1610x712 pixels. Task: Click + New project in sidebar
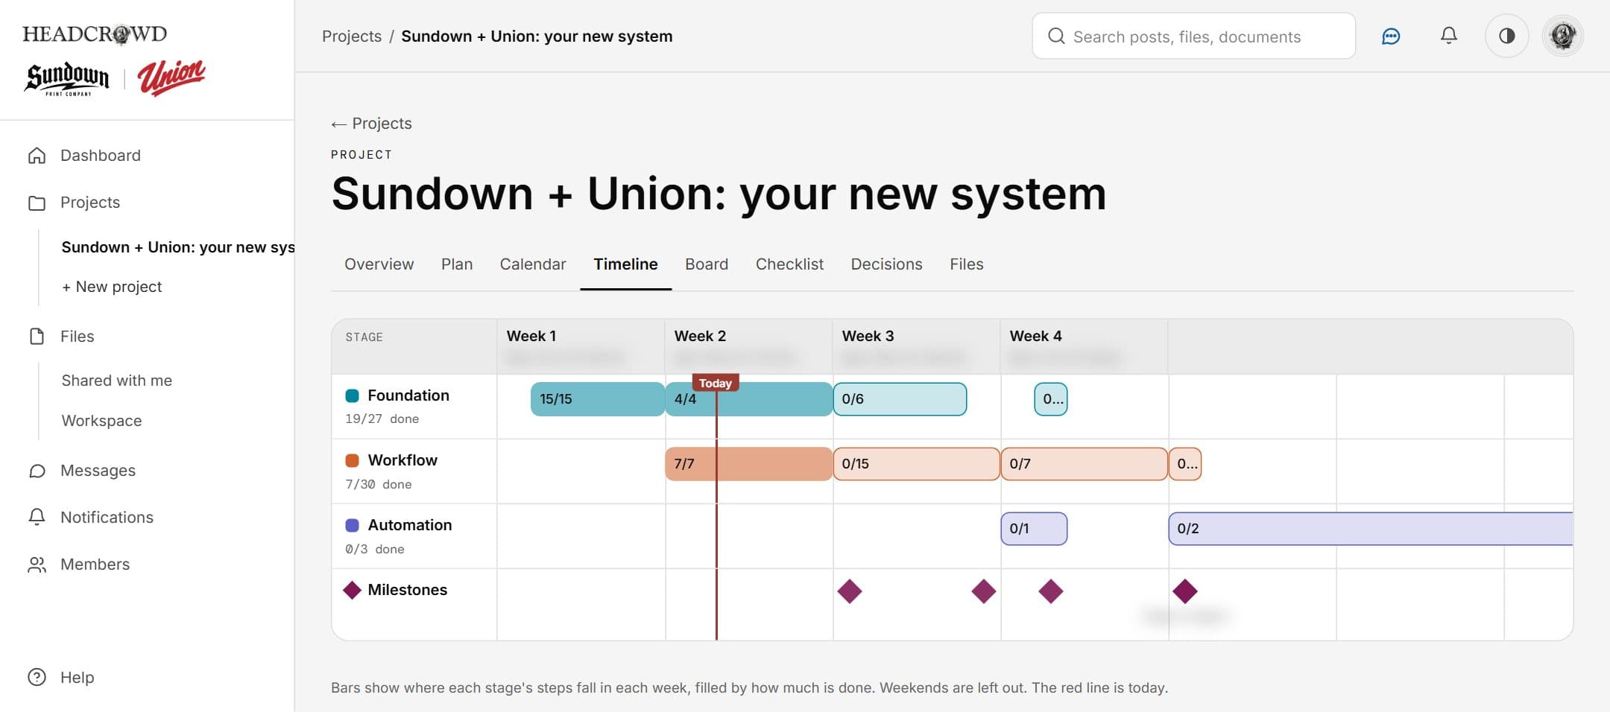112,287
